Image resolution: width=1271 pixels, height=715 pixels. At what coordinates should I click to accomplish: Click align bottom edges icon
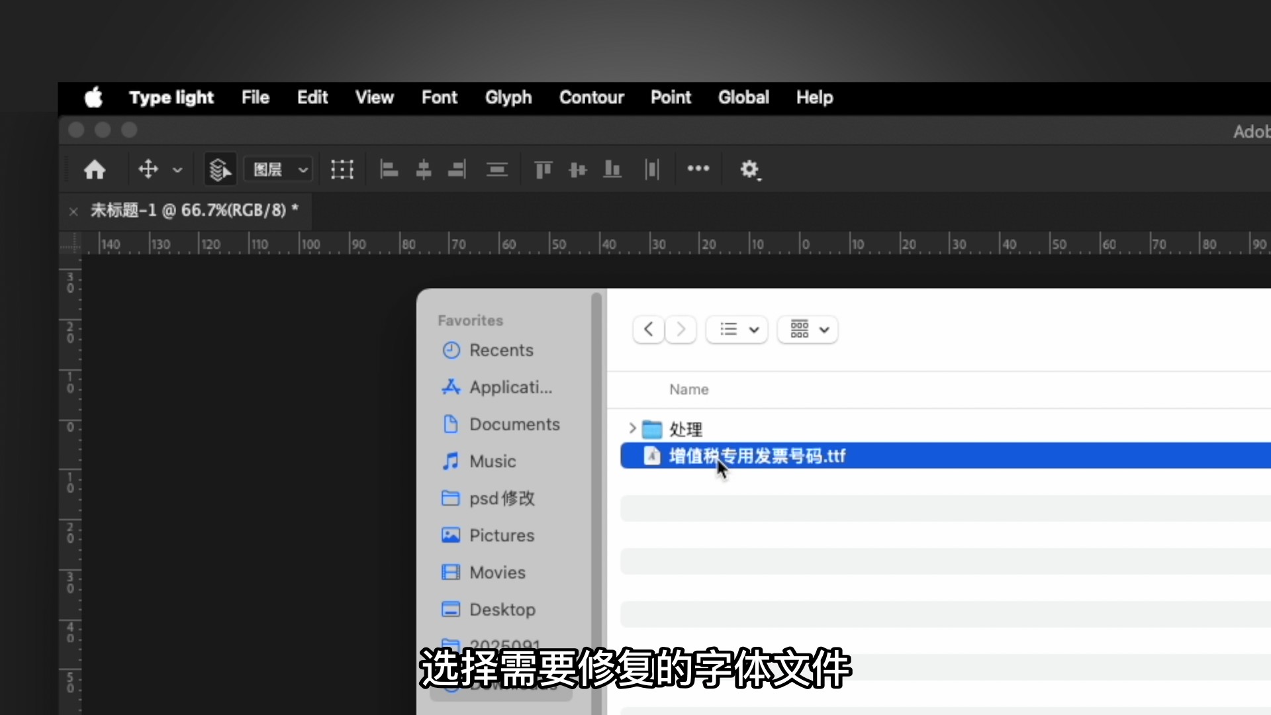(612, 170)
